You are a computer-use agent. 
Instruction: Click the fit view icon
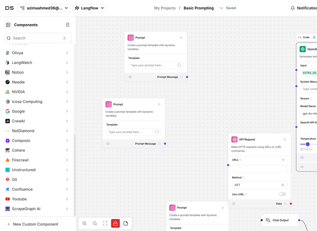click(x=105, y=223)
